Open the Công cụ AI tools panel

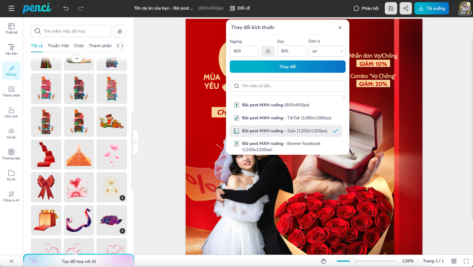click(x=11, y=196)
